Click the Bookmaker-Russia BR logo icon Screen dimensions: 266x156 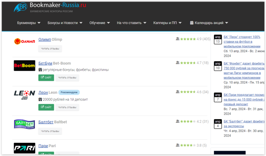(20, 7)
